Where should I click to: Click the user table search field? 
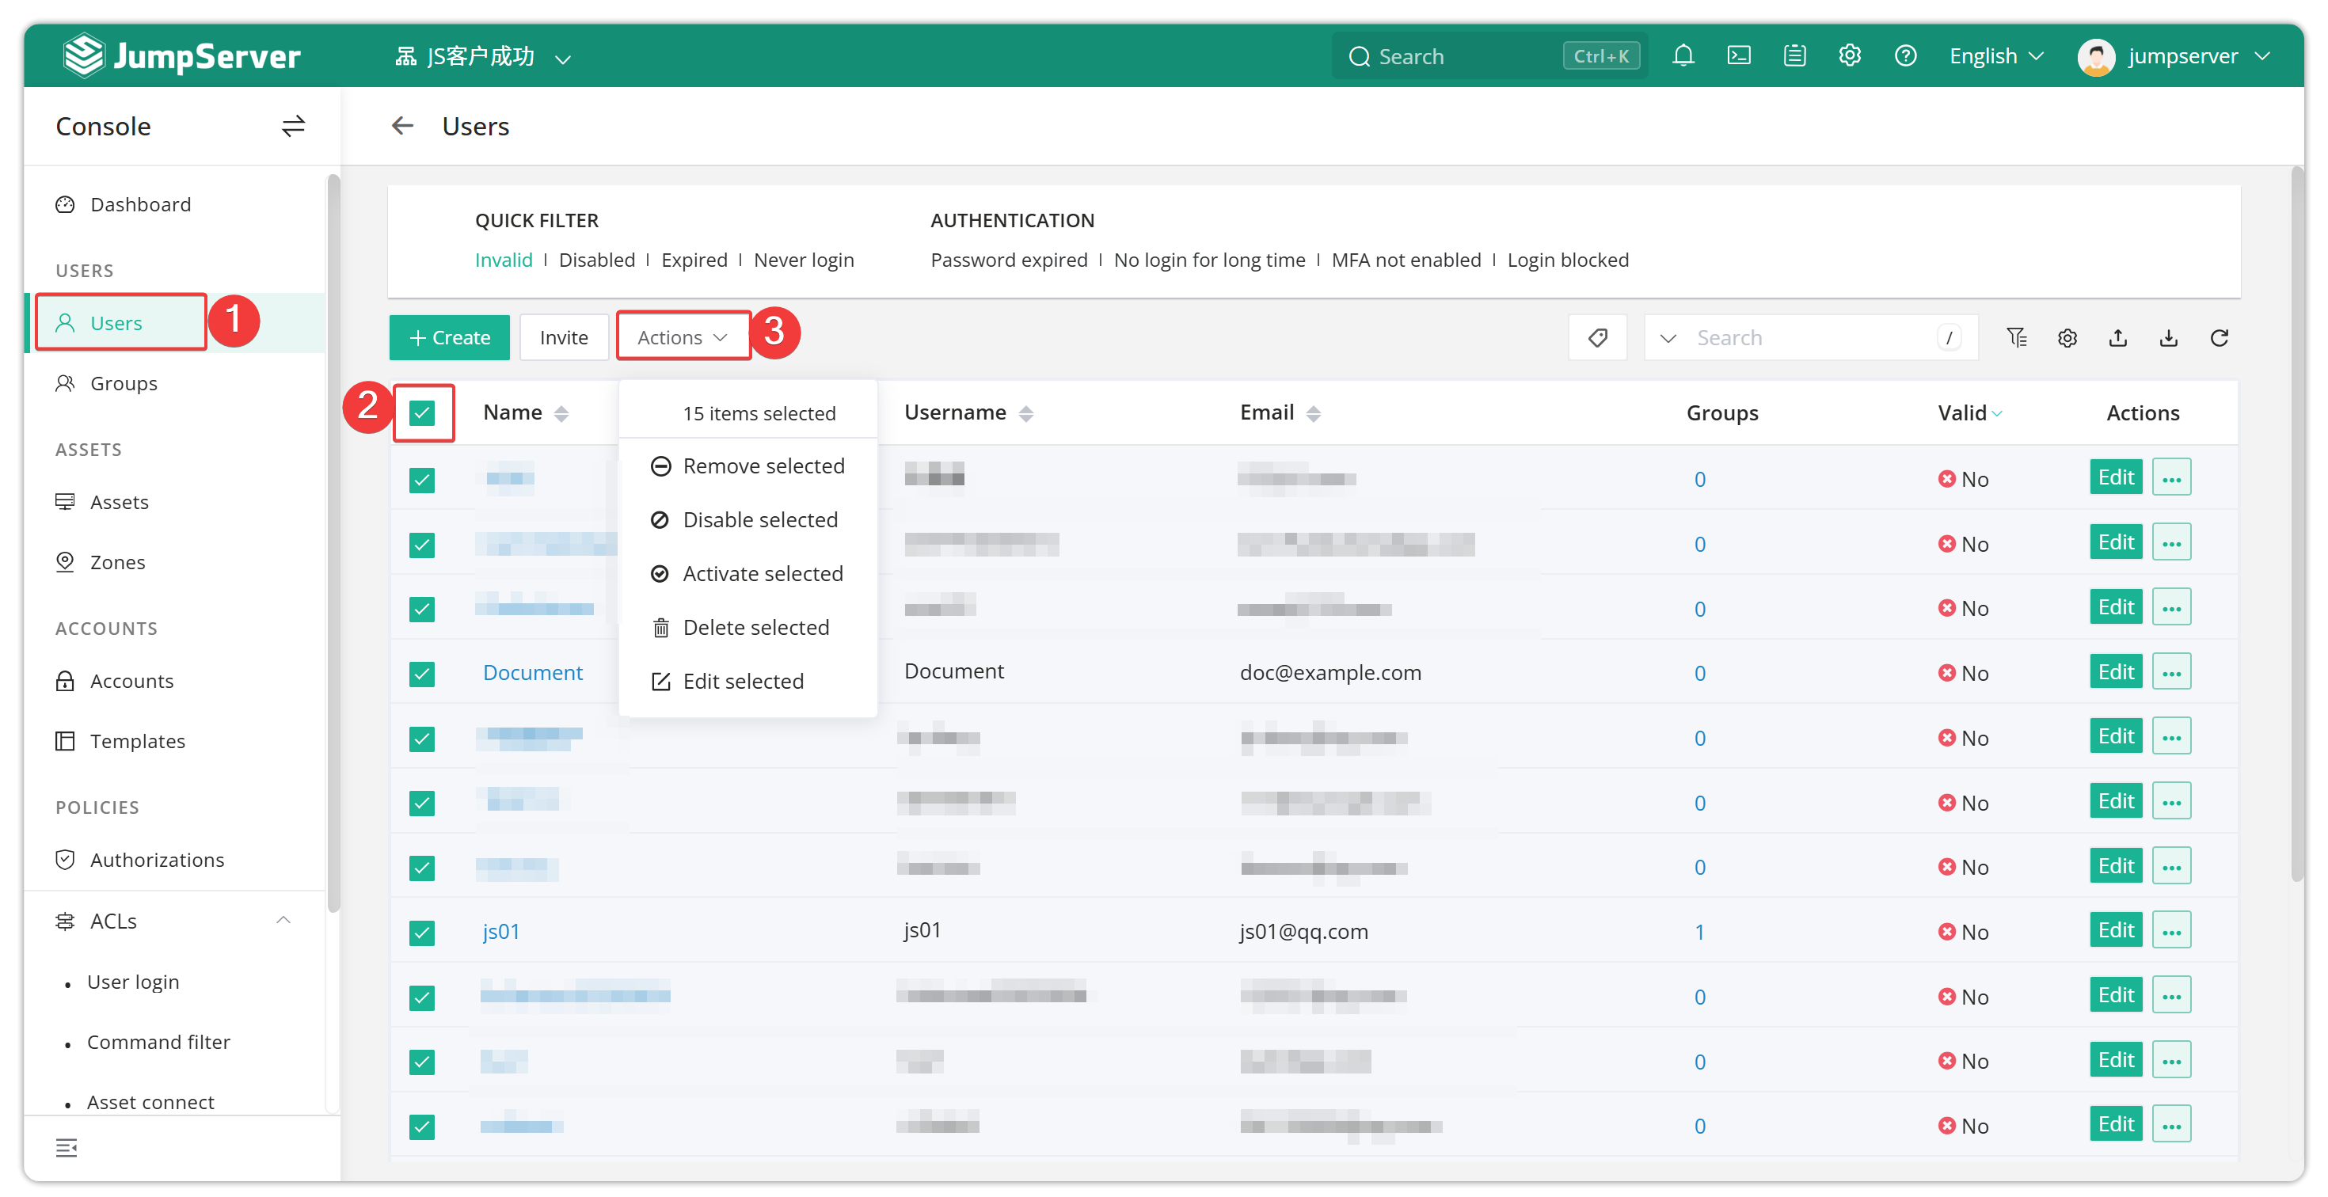coord(1811,338)
